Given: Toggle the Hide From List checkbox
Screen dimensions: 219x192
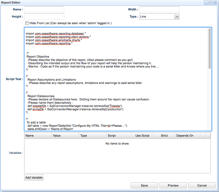Looking at the screenshot, I should pos(27,23).
